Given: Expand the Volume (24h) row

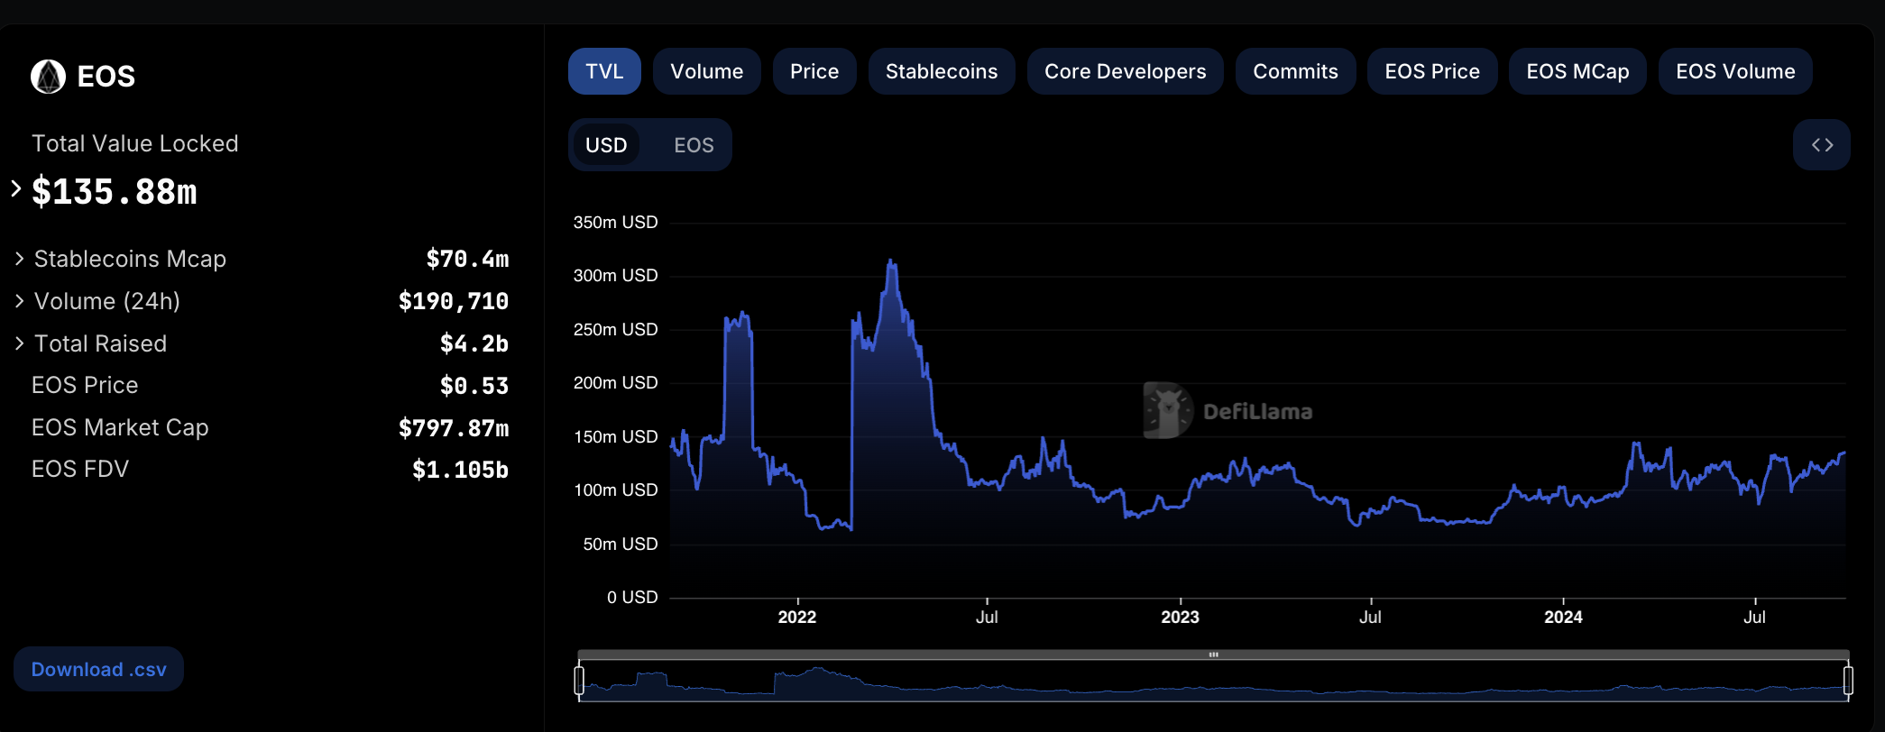Looking at the screenshot, I should coord(19,301).
